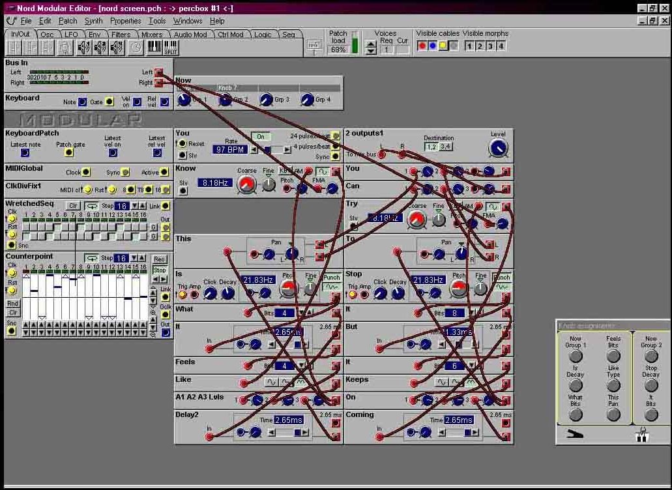This screenshot has height=490, width=672.
Task: Click the pedal icon in Knob assignments
Action: 574,435
